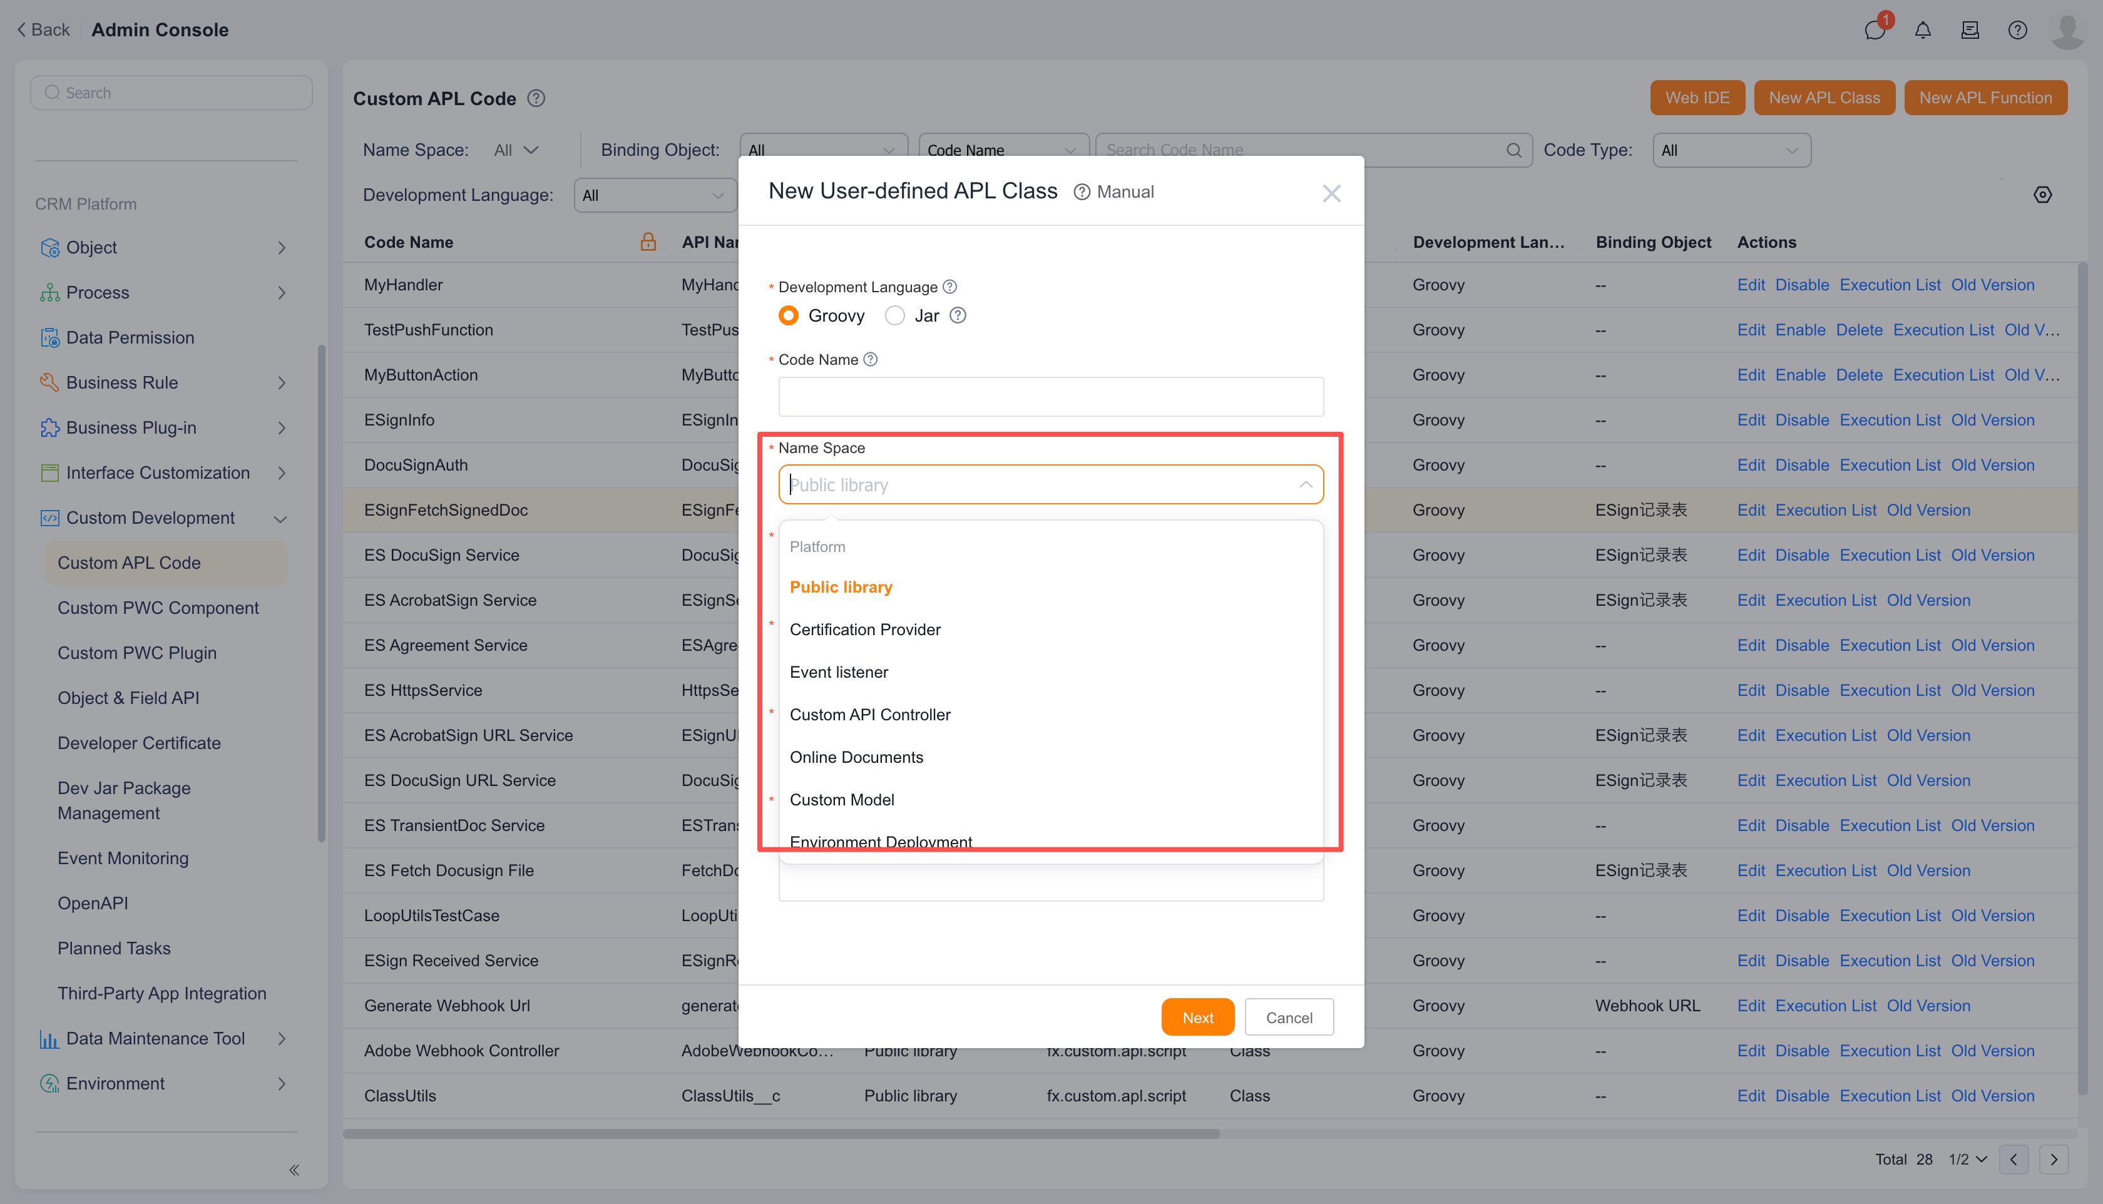
Task: Go to next page arrow in pagination
Action: (x=2054, y=1160)
